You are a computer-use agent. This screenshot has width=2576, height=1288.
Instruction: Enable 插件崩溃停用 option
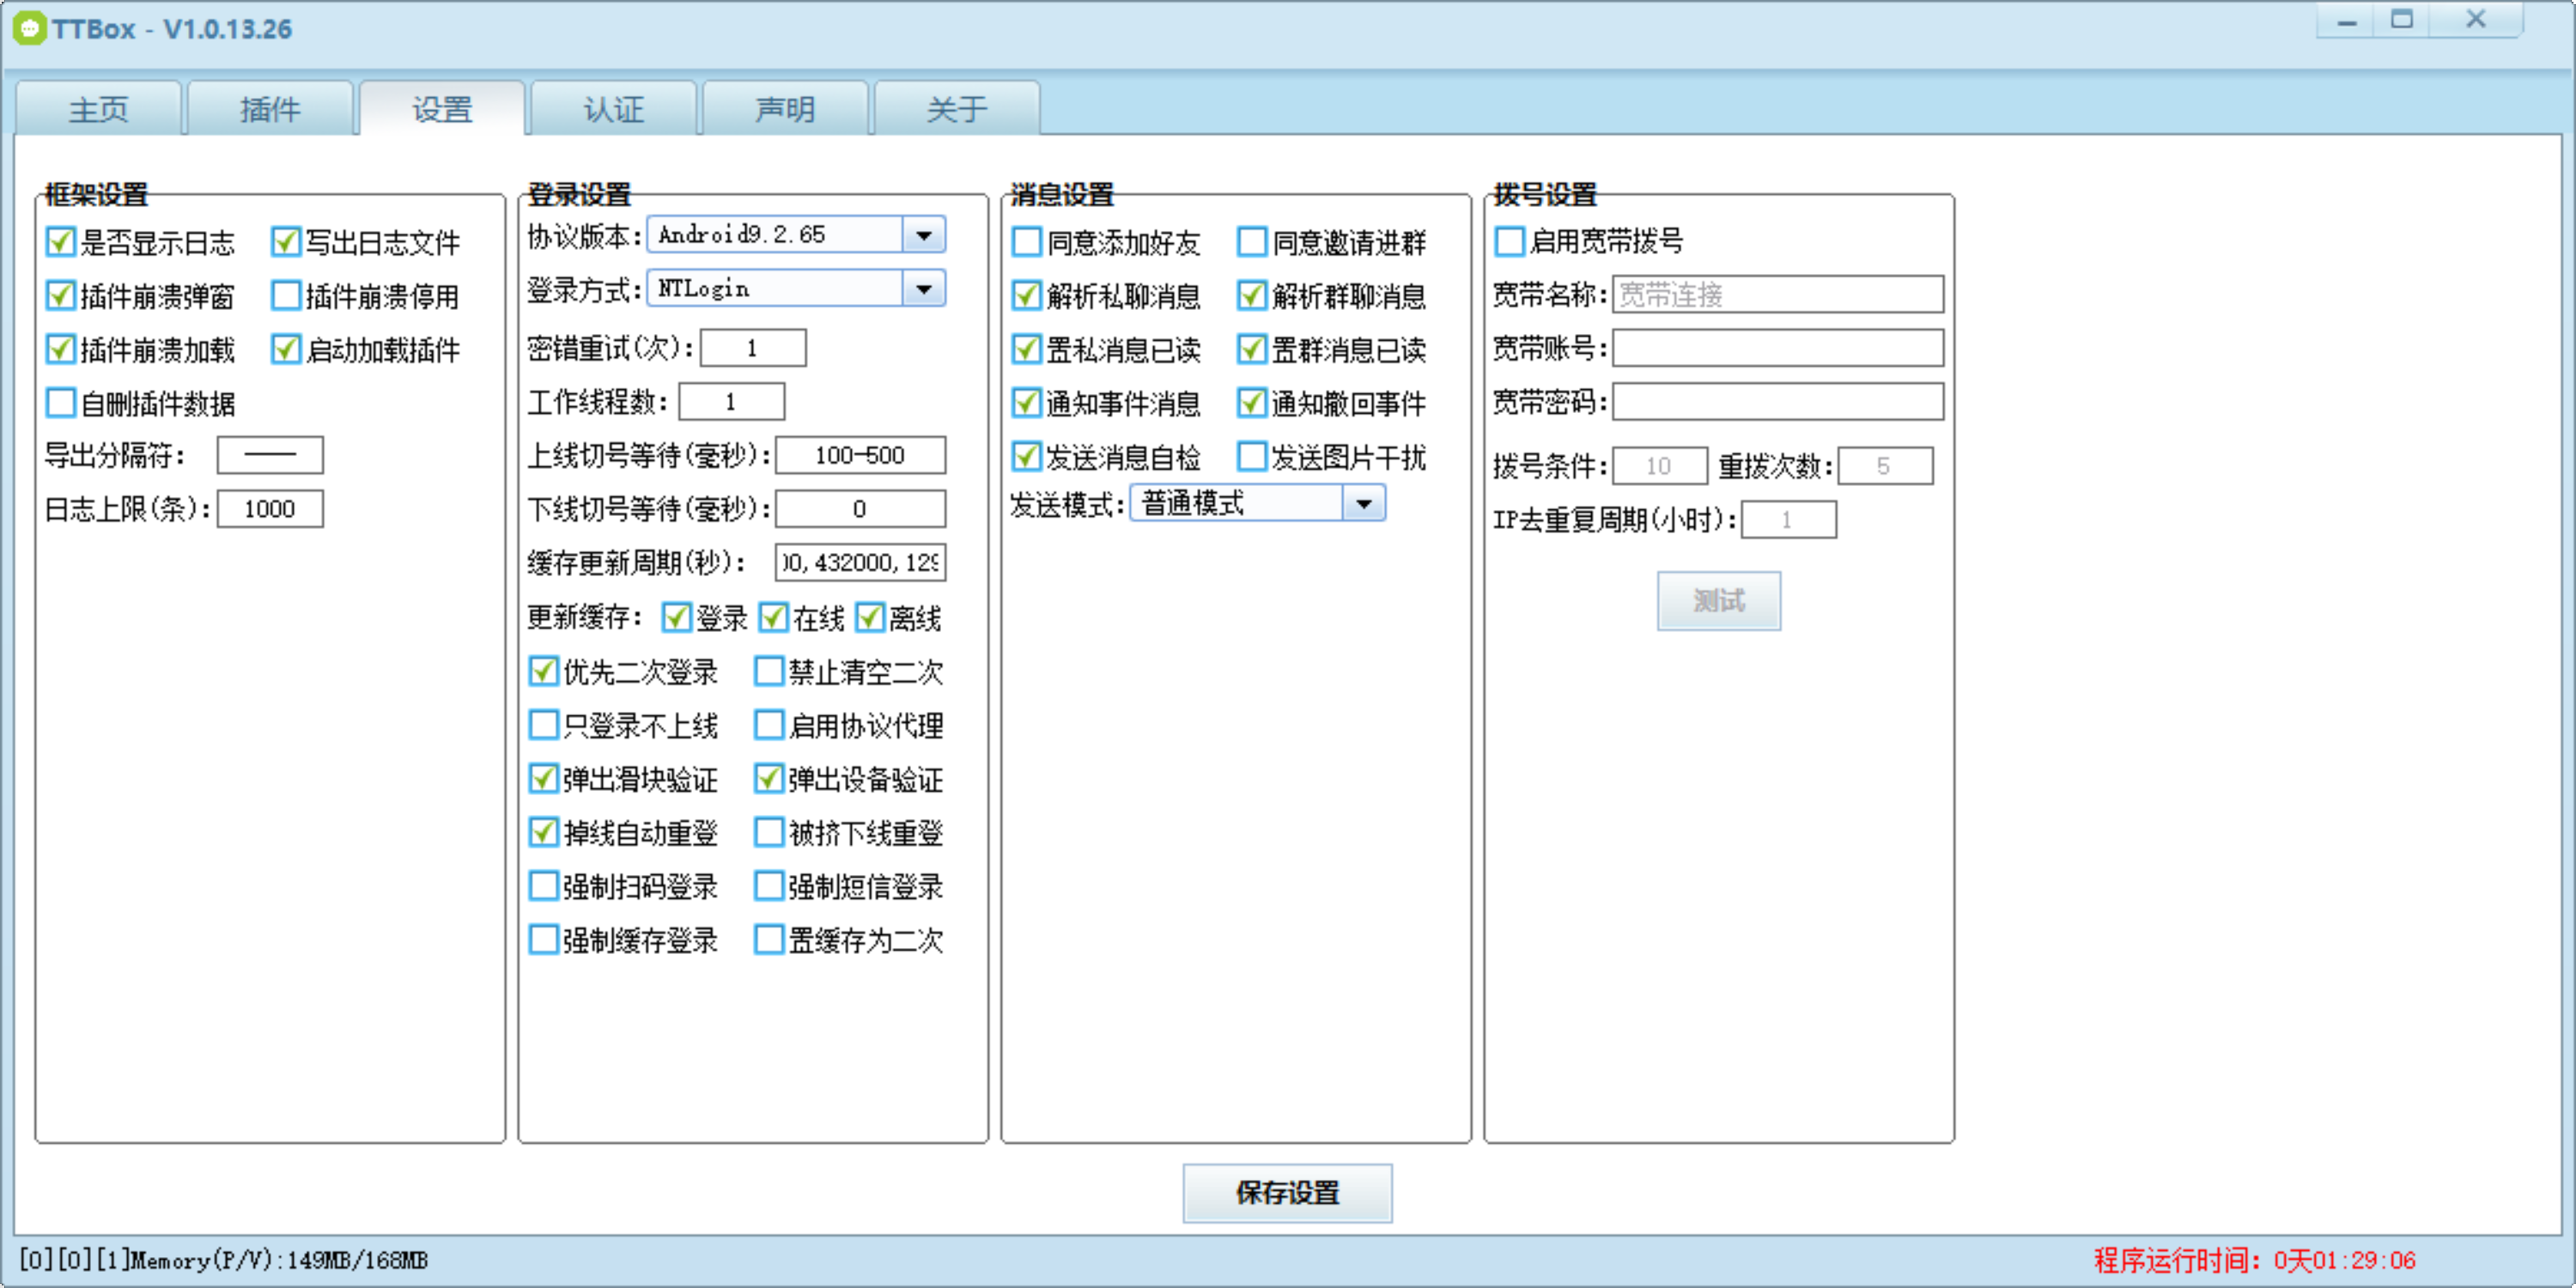286,296
